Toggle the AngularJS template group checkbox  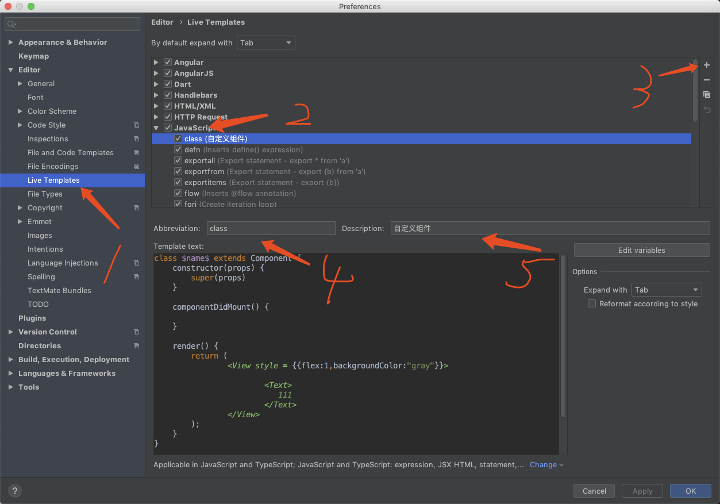168,73
